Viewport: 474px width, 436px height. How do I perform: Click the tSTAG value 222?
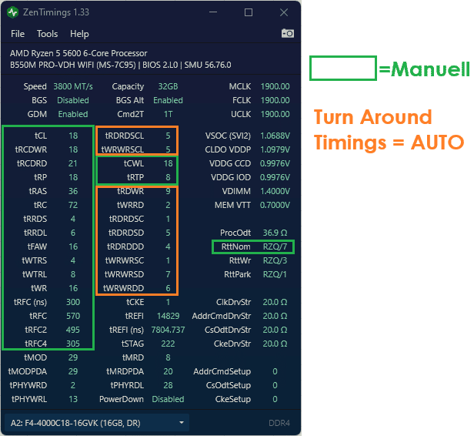pyautogui.click(x=168, y=344)
